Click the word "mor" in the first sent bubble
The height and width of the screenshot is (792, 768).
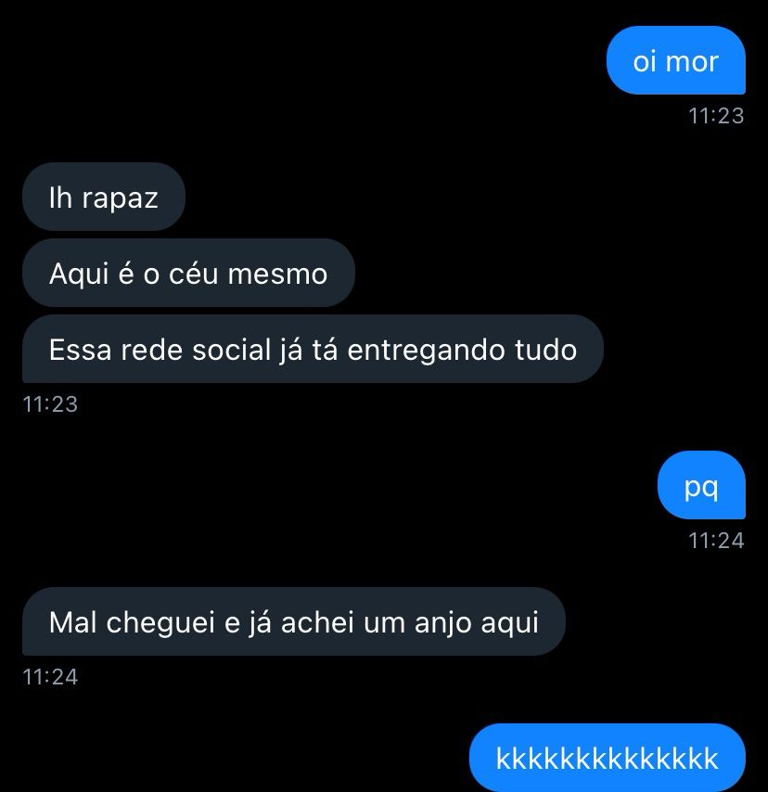point(692,62)
